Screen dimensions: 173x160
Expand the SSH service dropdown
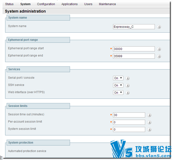[118, 85]
